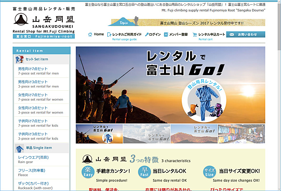Click the 富士宮口 Fujinomiya-root label
The width and height of the screenshot is (281, 191).
(44, 36)
